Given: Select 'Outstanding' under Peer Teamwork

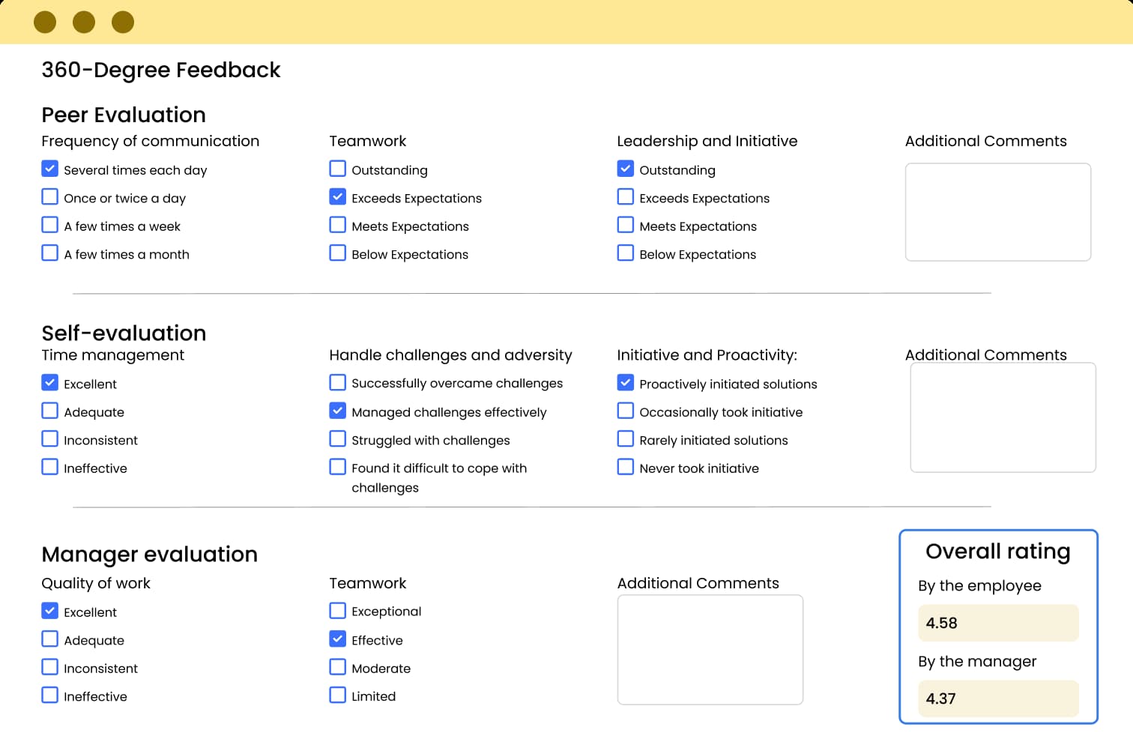Looking at the screenshot, I should pos(338,169).
